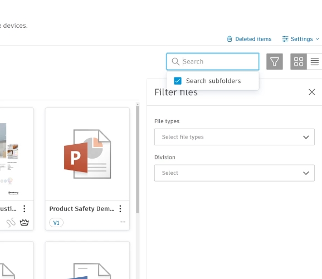Click the sliders icon next to Settings
The height and width of the screenshot is (279, 322).
pos(285,39)
